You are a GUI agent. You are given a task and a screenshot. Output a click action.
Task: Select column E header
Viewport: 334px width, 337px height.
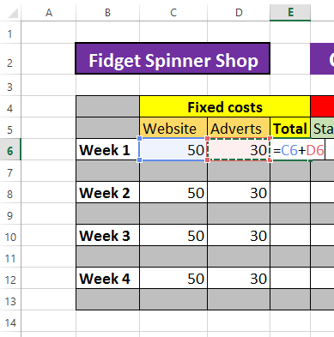(x=290, y=13)
